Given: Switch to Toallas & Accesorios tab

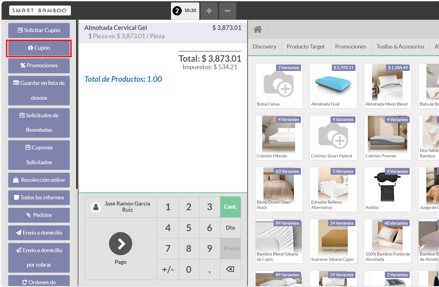Looking at the screenshot, I should [x=400, y=47].
